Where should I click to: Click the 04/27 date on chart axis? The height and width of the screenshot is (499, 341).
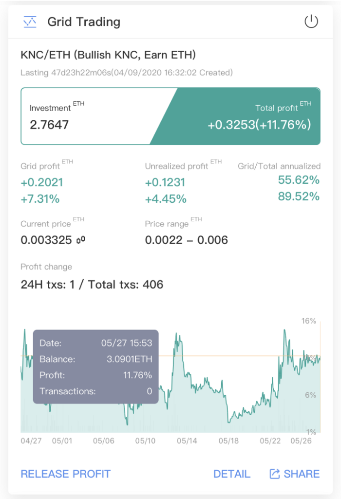(x=31, y=441)
